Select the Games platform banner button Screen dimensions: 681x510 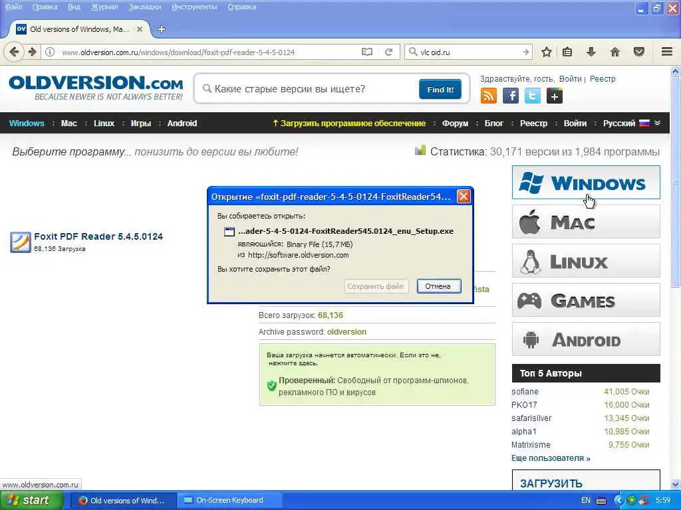click(586, 299)
